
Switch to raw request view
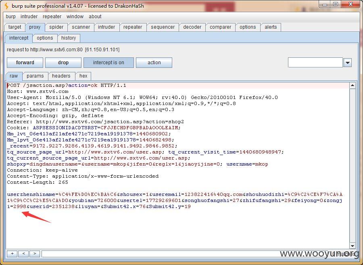pyautogui.click(x=14, y=76)
